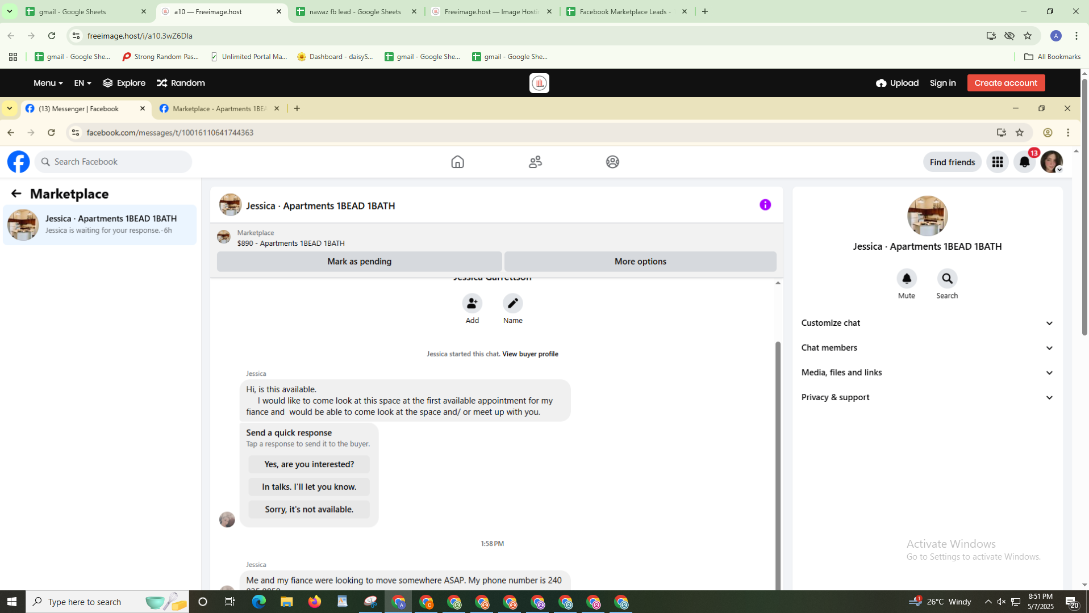Click the Random shuffle button
1089x613 pixels.
pyautogui.click(x=181, y=83)
